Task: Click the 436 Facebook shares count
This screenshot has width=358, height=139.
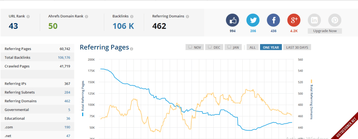Action: pos(273,31)
